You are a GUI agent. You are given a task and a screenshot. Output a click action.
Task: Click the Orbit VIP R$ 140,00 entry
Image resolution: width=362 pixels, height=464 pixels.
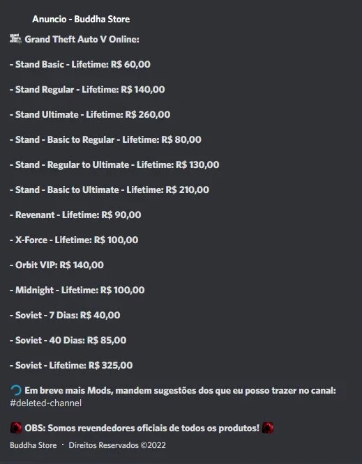(x=57, y=265)
